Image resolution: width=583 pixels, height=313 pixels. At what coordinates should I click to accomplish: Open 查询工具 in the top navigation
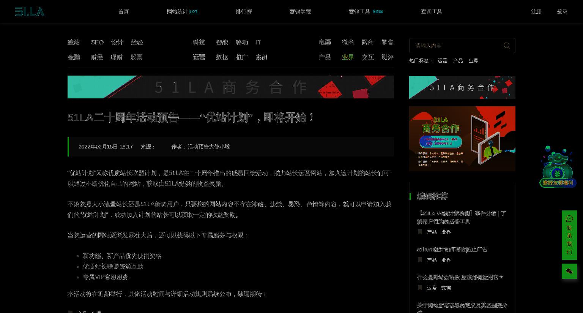tap(432, 11)
